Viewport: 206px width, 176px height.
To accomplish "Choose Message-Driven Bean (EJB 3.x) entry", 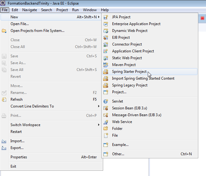I will point(150,115).
